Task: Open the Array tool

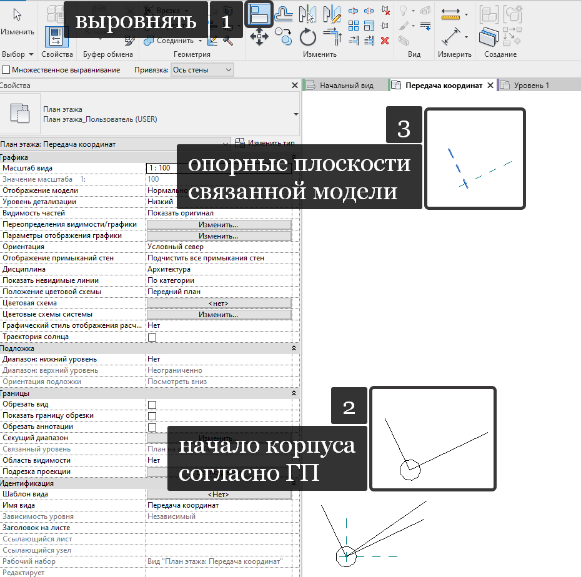Action: pyautogui.click(x=354, y=26)
